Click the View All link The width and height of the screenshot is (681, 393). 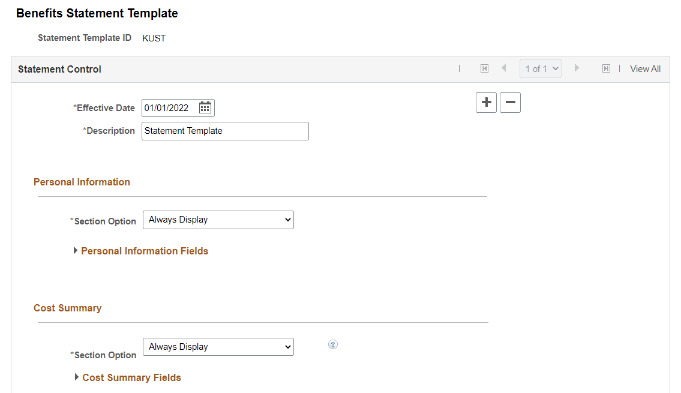[645, 69]
